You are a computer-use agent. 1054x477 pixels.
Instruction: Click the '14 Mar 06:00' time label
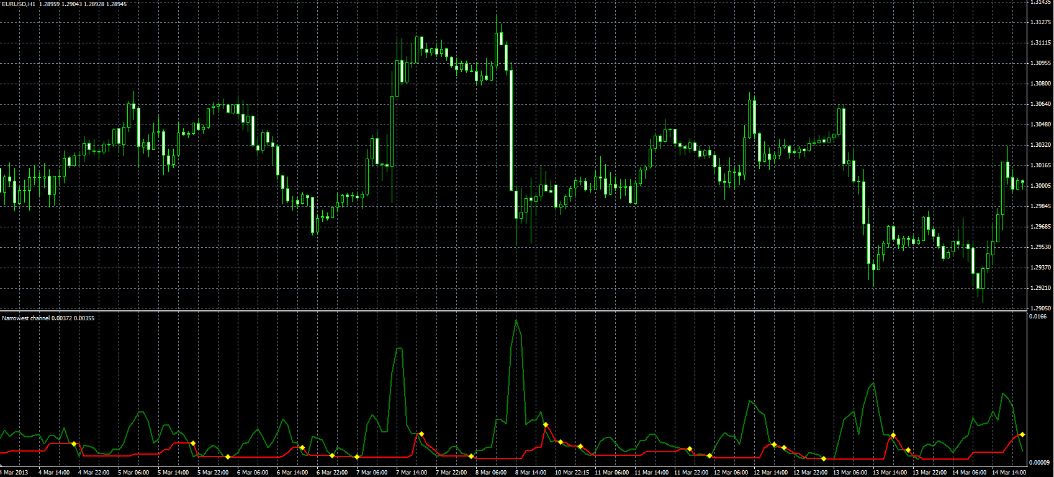pyautogui.click(x=969, y=473)
